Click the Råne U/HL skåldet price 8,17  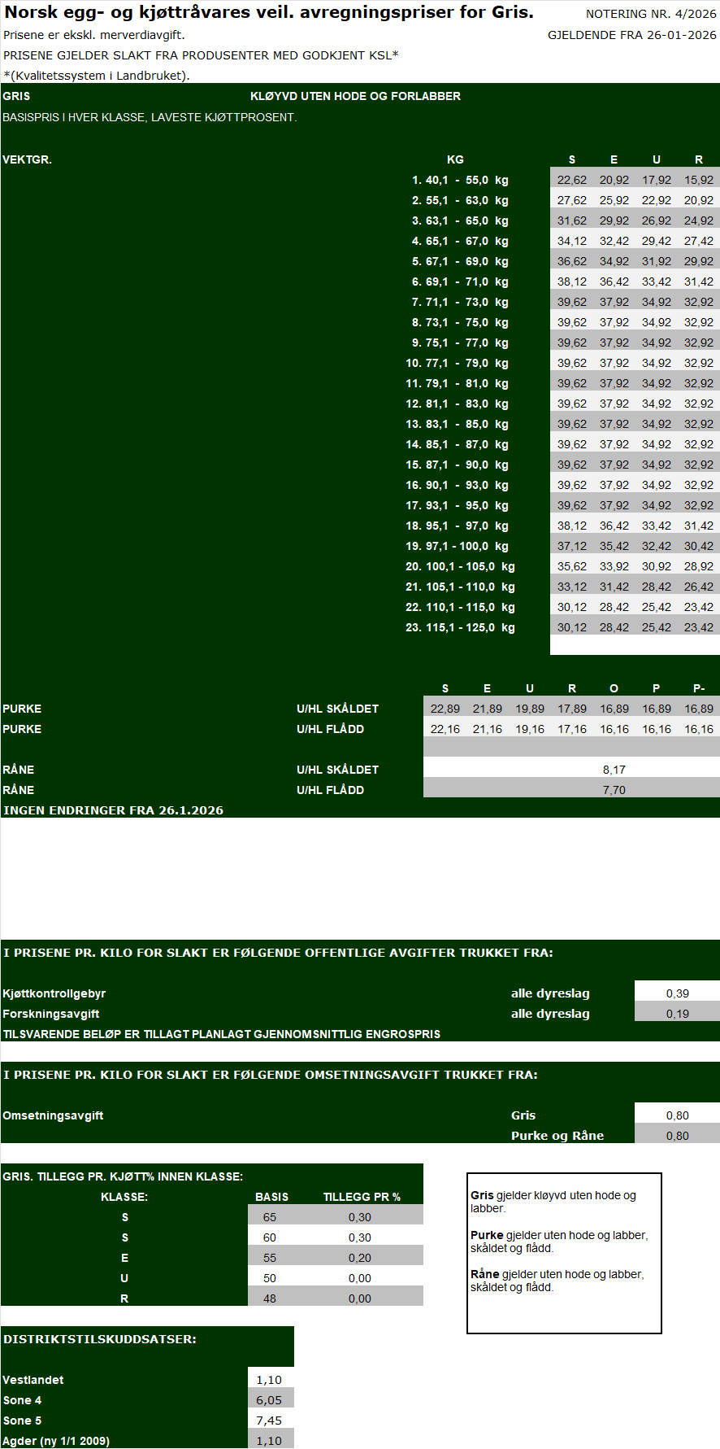point(614,770)
